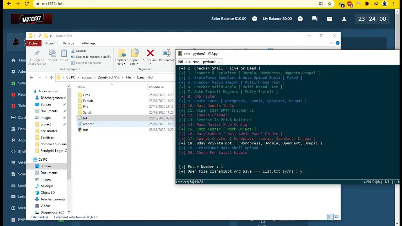Viewport: 402px width, 226px height.
Task: Click the envelope mail icon in site header
Action: [x=329, y=19]
